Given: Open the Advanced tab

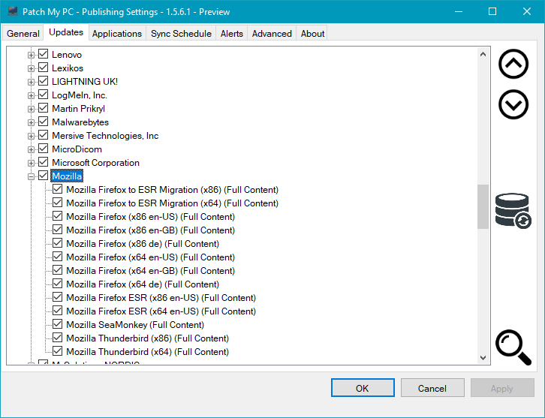Looking at the screenshot, I should click(x=271, y=34).
